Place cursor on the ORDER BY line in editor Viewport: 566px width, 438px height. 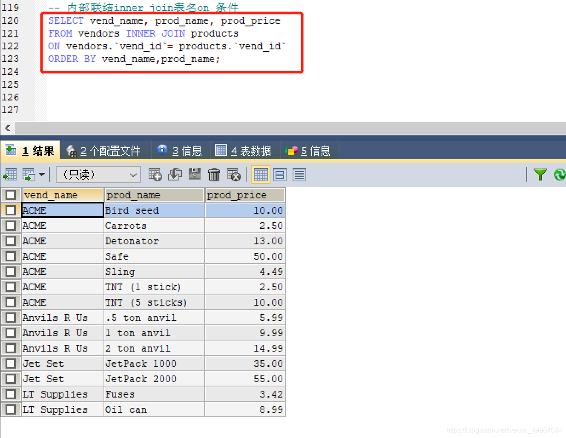tap(134, 59)
